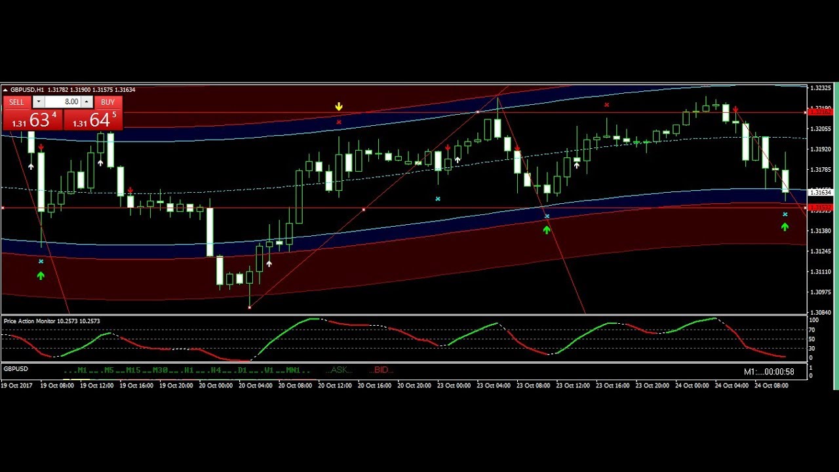Click the BUY button in one-click trading panel
839x472 pixels.
(108, 102)
